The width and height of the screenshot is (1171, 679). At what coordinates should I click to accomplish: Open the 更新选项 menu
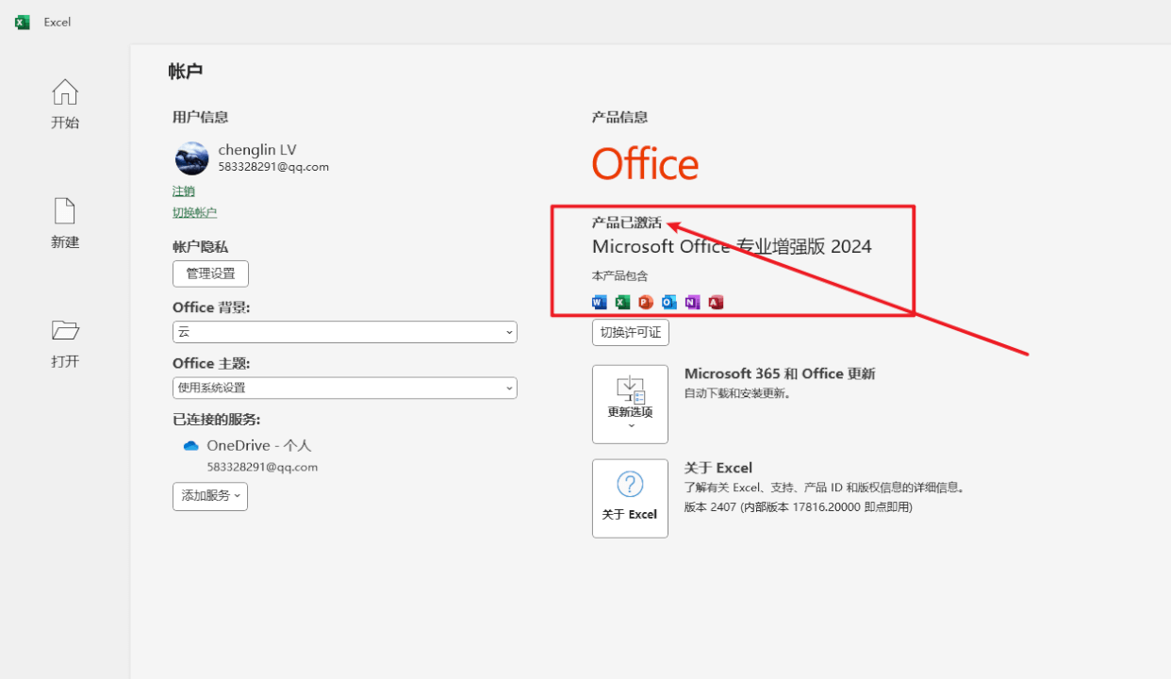pos(630,404)
